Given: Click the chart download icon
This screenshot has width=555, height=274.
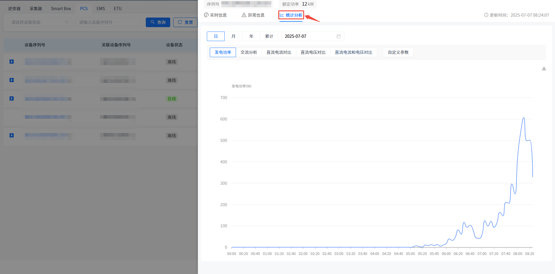Looking at the screenshot, I should pyautogui.click(x=544, y=68).
